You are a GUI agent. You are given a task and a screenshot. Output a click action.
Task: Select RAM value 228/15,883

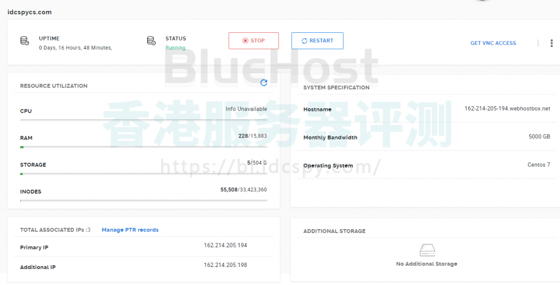coord(253,136)
